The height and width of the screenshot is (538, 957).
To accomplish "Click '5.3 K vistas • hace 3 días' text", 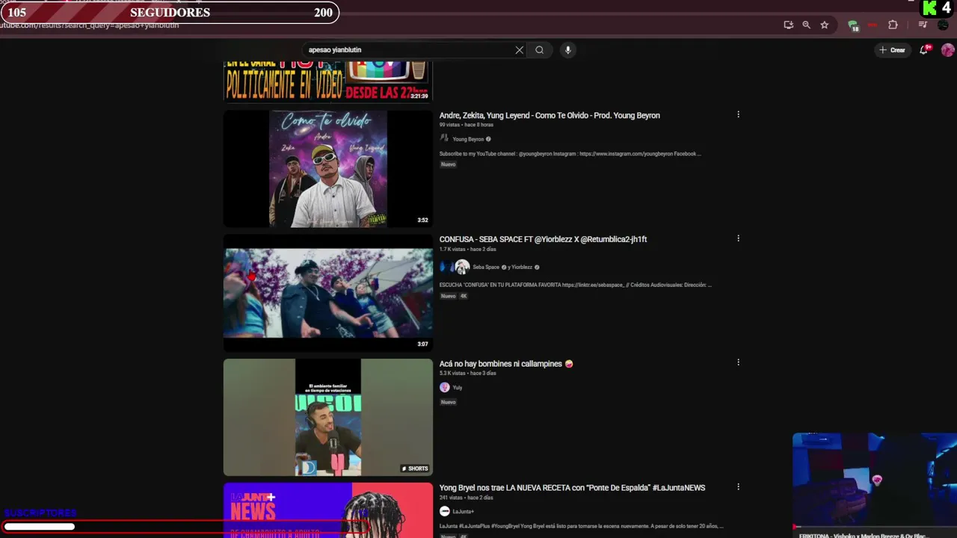I will [467, 373].
